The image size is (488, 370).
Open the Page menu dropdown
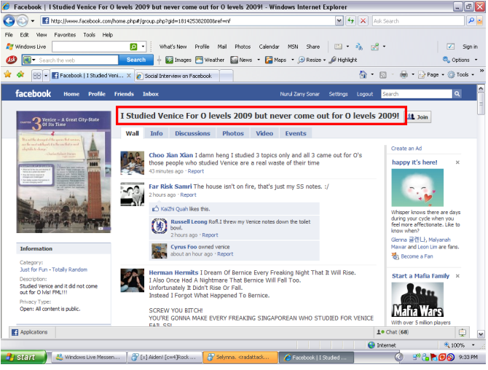[431, 75]
